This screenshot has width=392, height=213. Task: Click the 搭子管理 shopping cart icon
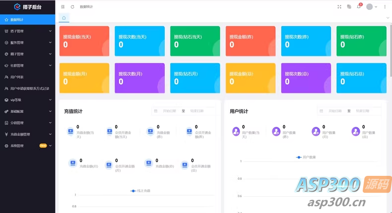coord(6,31)
